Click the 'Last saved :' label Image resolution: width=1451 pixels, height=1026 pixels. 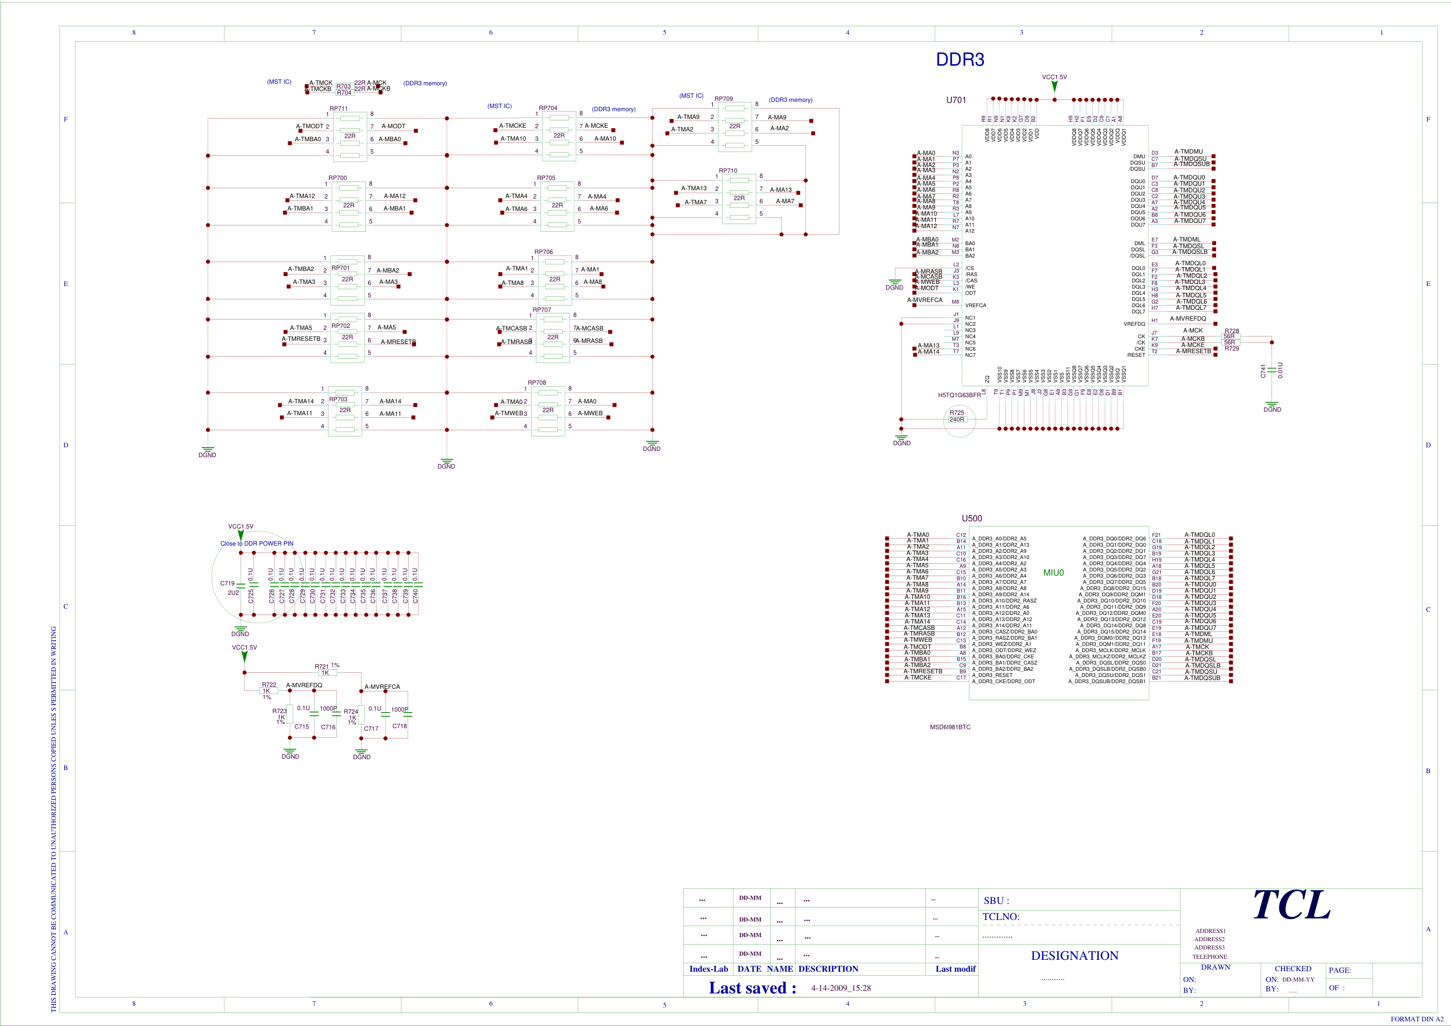tap(753, 988)
